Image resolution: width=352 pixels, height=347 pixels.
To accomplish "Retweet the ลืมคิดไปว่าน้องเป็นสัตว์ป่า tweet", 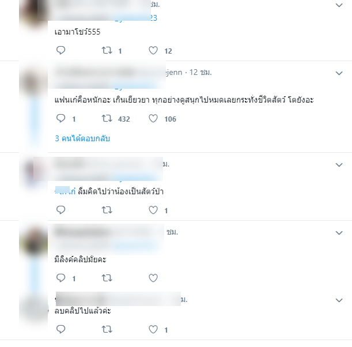I will [x=107, y=210].
